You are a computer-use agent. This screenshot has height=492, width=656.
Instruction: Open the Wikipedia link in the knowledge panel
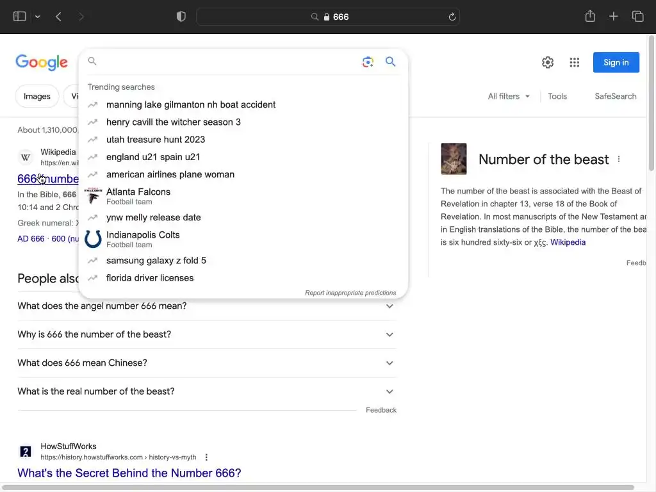click(568, 242)
